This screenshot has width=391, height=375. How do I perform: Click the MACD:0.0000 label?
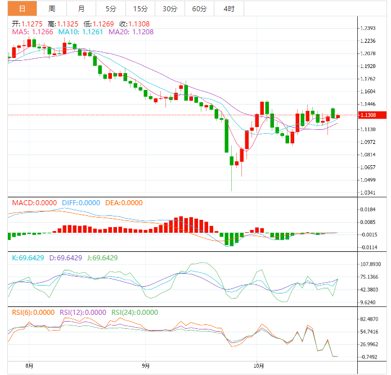pyautogui.click(x=34, y=203)
